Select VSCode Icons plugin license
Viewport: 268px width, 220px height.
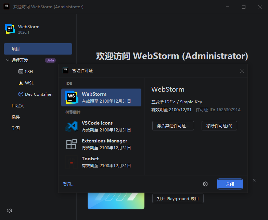coord(101,126)
